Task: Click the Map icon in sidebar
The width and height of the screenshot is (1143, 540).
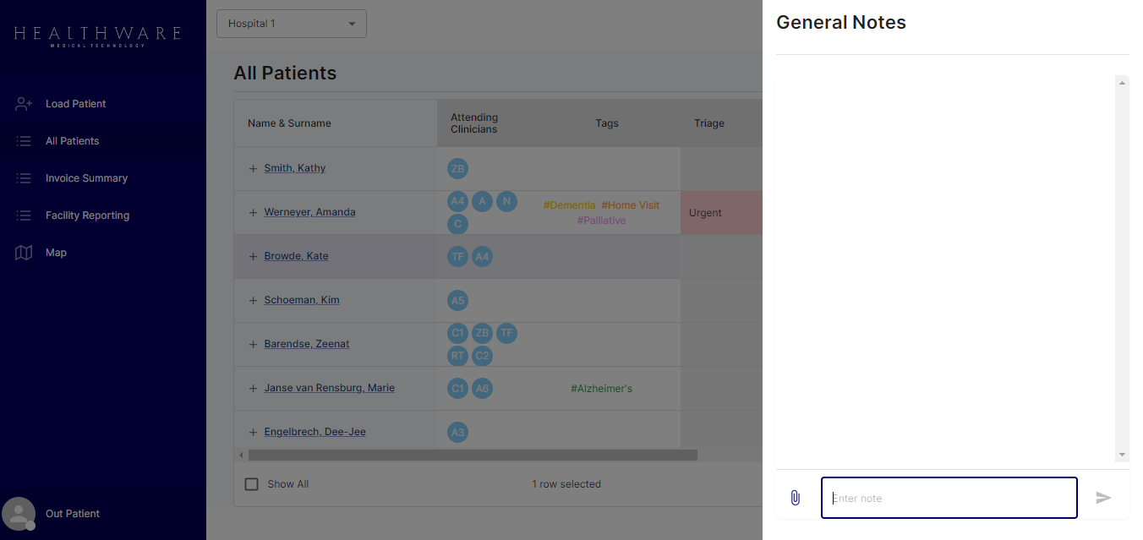Action: (x=24, y=253)
